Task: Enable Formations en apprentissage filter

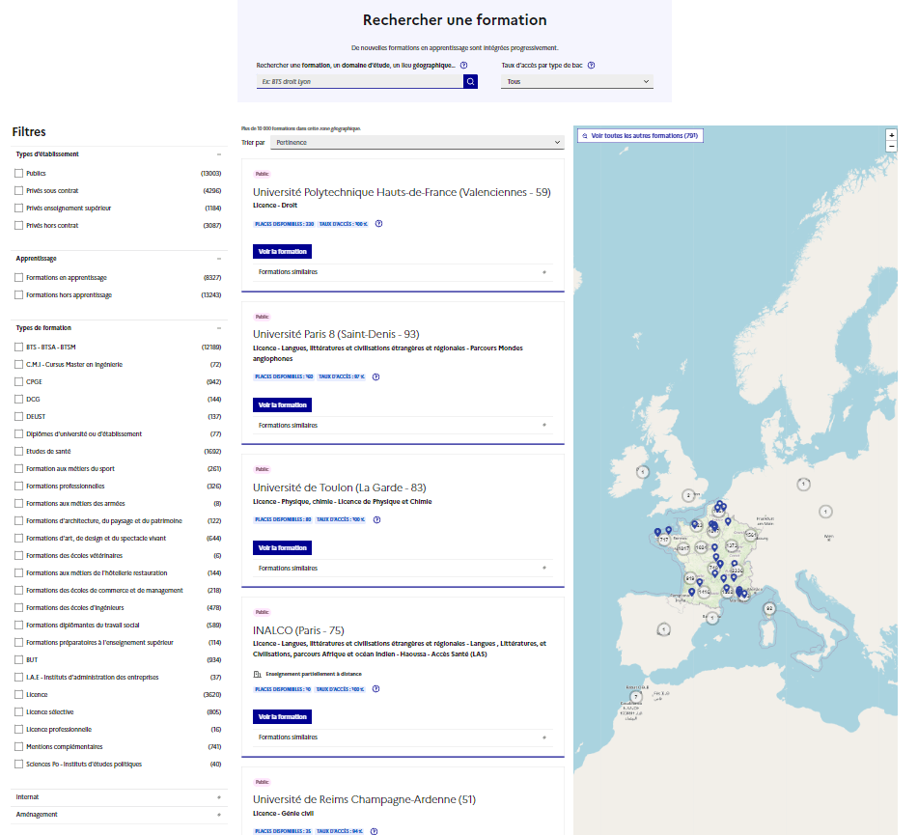Action: tap(18, 278)
